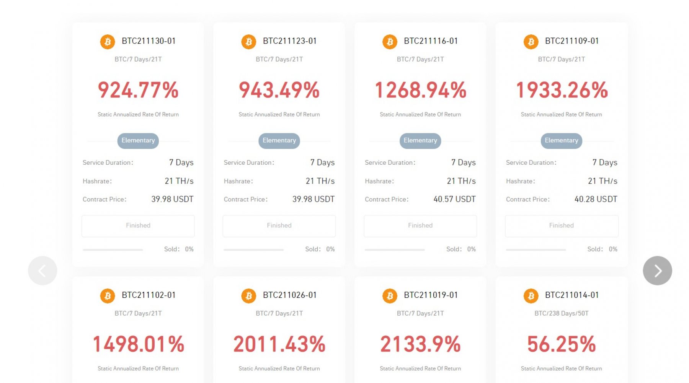689x383 pixels.
Task: Click Elementary badge on BTC211109-01 card
Action: (561, 141)
